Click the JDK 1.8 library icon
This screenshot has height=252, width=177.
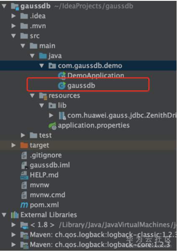[x=24, y=225]
